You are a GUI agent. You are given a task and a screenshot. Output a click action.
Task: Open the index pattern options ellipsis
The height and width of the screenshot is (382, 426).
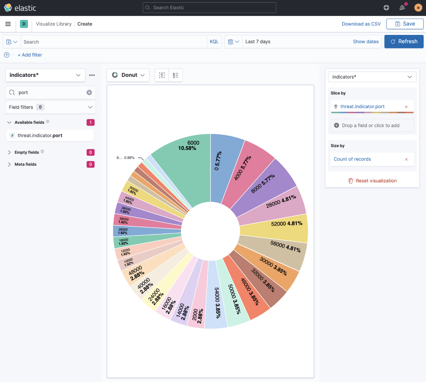point(92,75)
